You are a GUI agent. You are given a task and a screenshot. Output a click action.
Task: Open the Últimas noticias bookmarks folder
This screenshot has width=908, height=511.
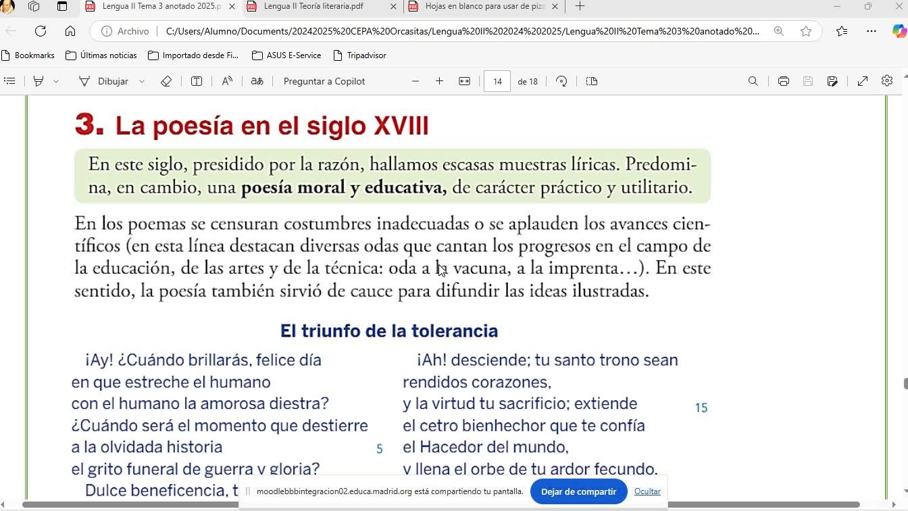tap(101, 55)
